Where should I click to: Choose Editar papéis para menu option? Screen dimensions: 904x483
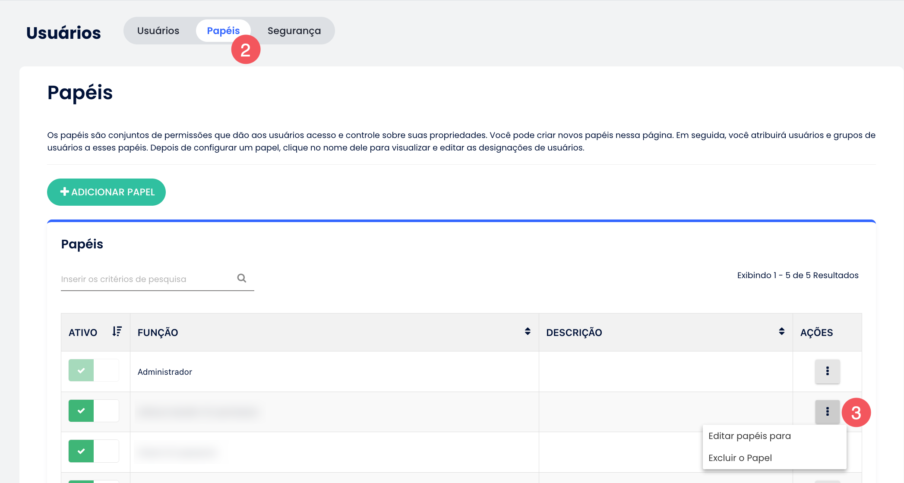click(749, 436)
